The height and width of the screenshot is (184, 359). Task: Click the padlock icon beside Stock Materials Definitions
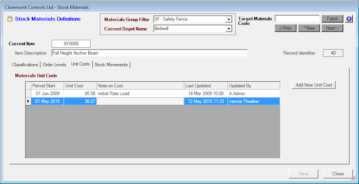10,18
